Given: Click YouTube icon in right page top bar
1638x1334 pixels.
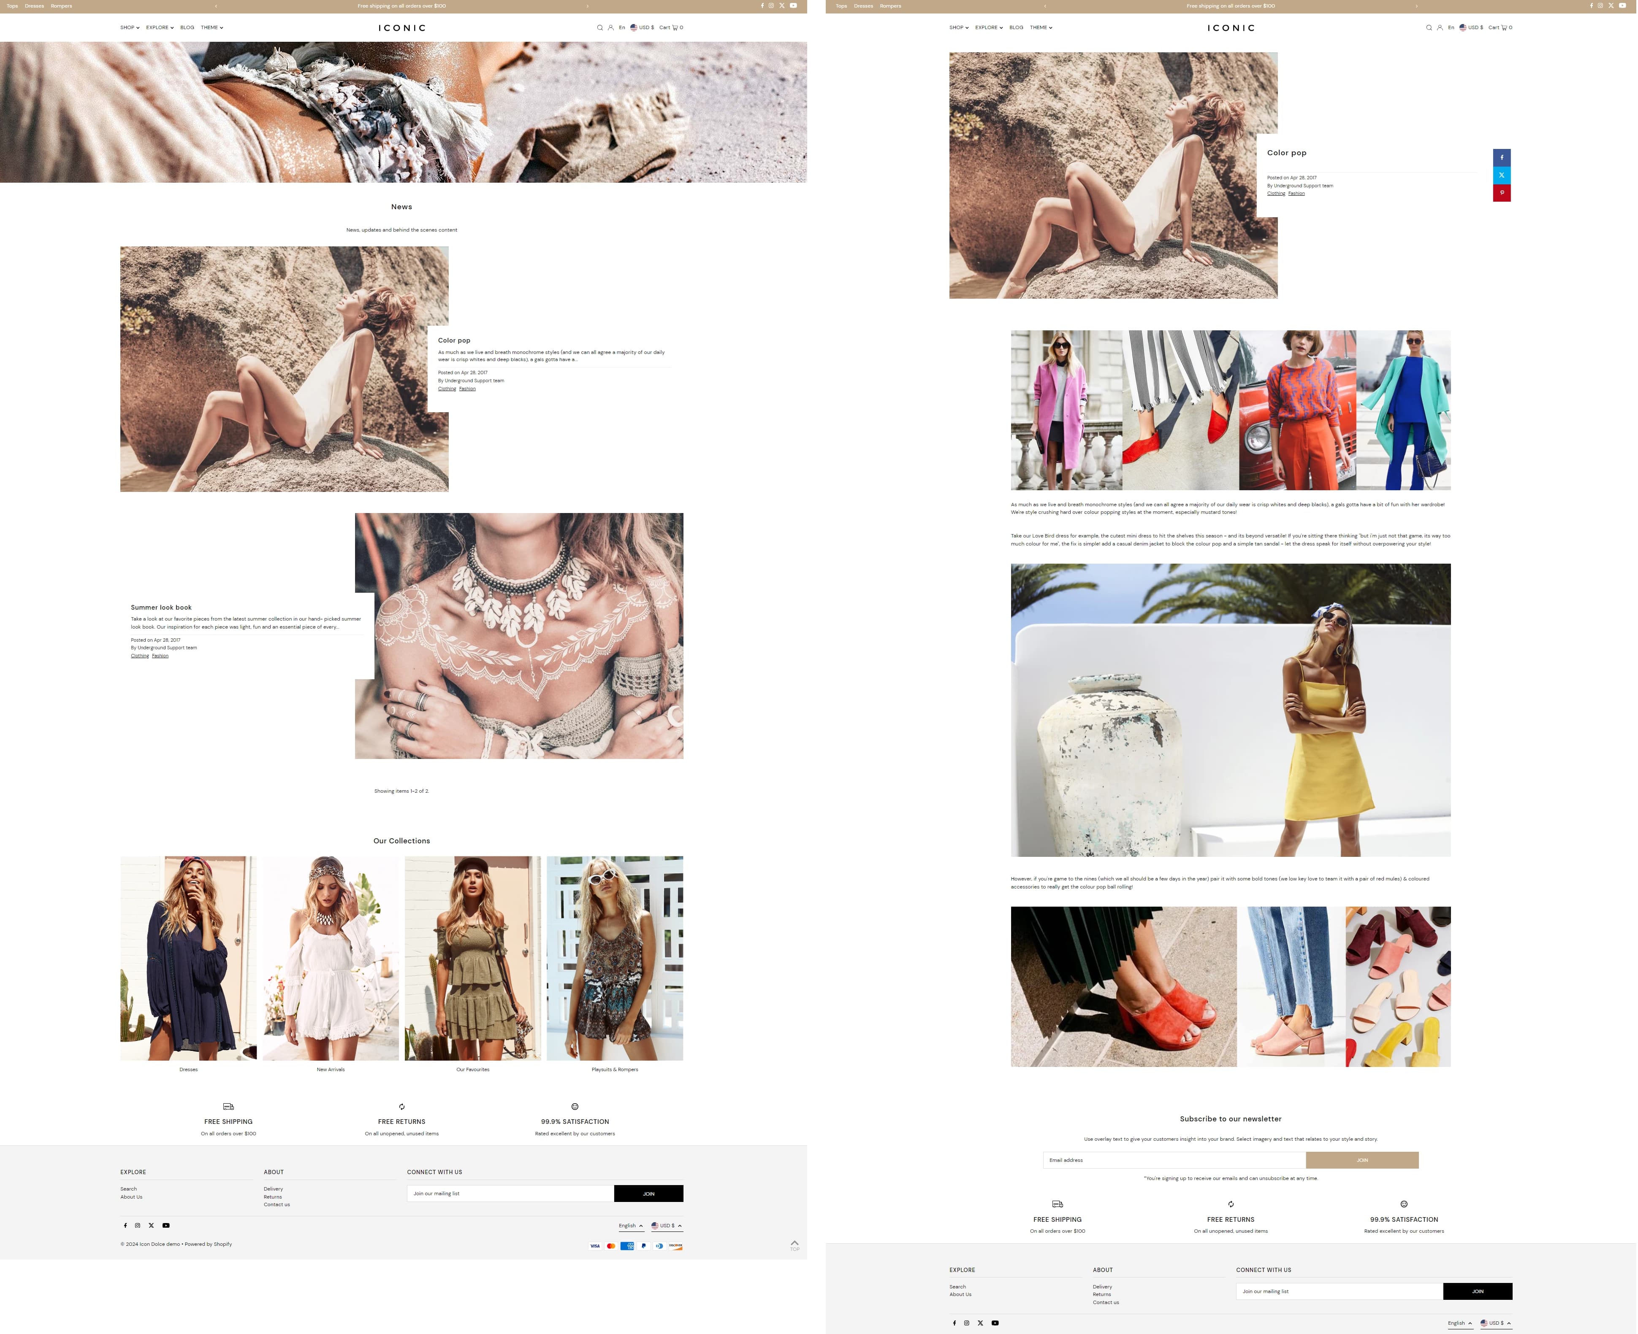Looking at the screenshot, I should tap(1622, 5).
